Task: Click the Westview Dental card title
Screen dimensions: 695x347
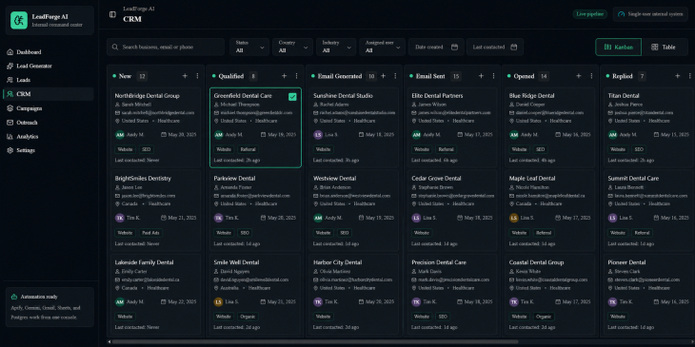Action: coord(334,179)
